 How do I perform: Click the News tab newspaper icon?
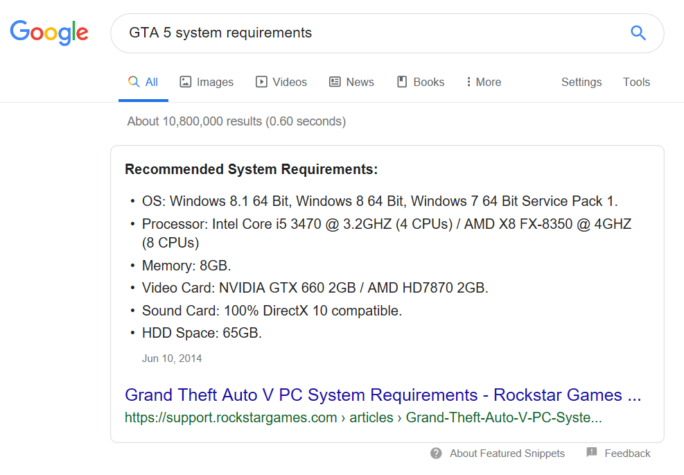[x=335, y=82]
